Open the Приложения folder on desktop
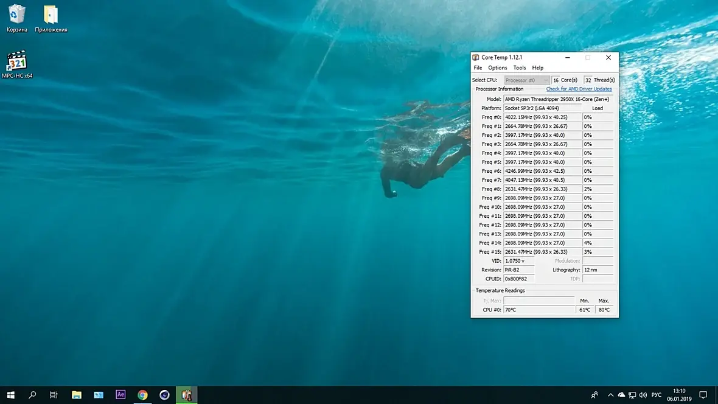The width and height of the screenshot is (718, 404). [x=51, y=15]
